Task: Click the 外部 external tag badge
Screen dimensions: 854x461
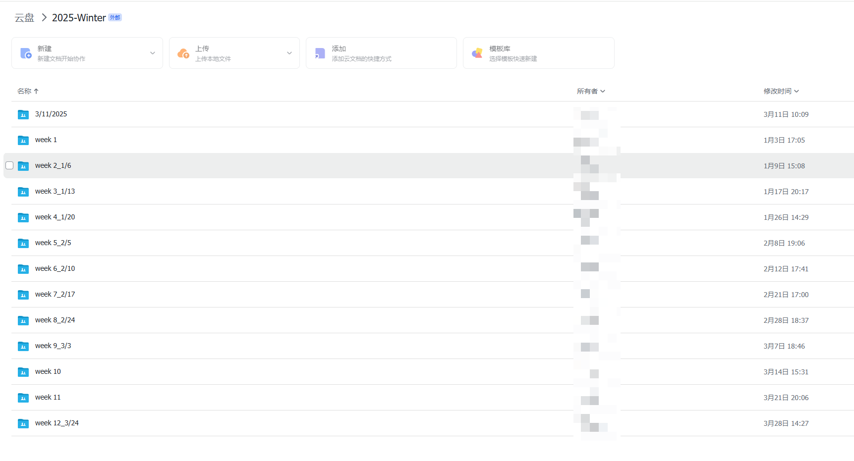Action: point(115,17)
